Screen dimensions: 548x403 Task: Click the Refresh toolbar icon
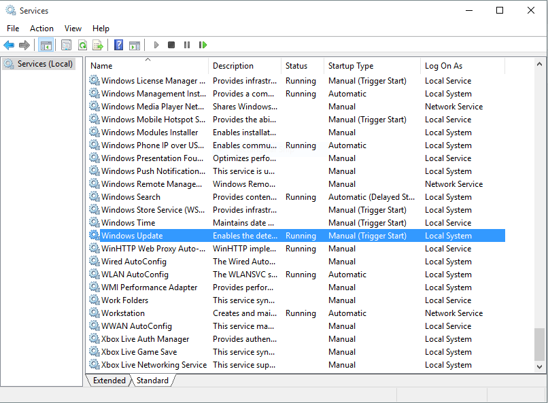click(x=82, y=45)
